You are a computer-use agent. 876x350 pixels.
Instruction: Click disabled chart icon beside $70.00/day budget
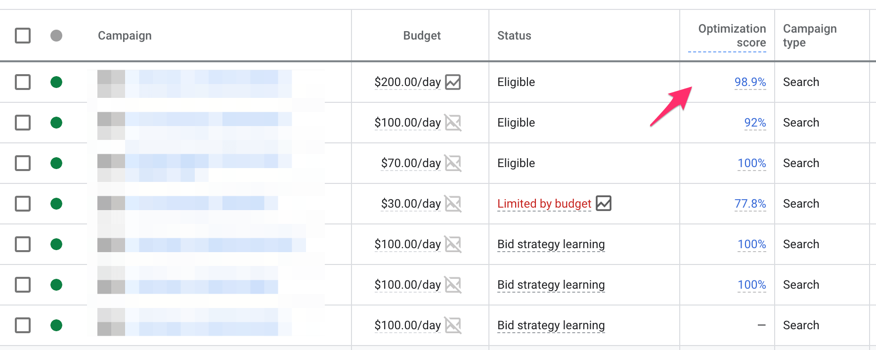tap(452, 163)
